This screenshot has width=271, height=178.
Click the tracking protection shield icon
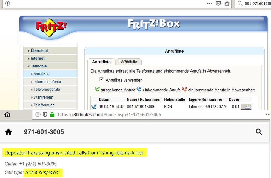click(45, 114)
